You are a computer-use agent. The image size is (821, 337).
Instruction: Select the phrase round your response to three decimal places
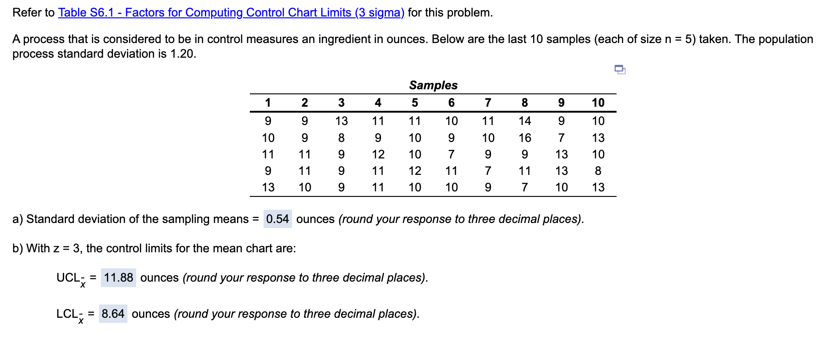click(462, 219)
